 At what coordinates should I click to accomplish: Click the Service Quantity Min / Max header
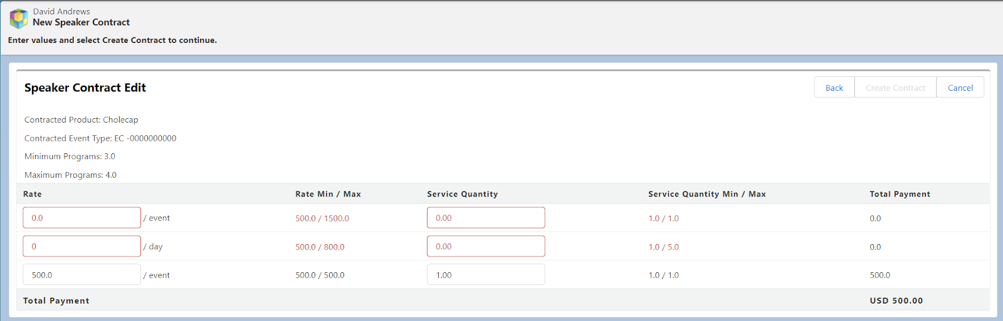706,194
